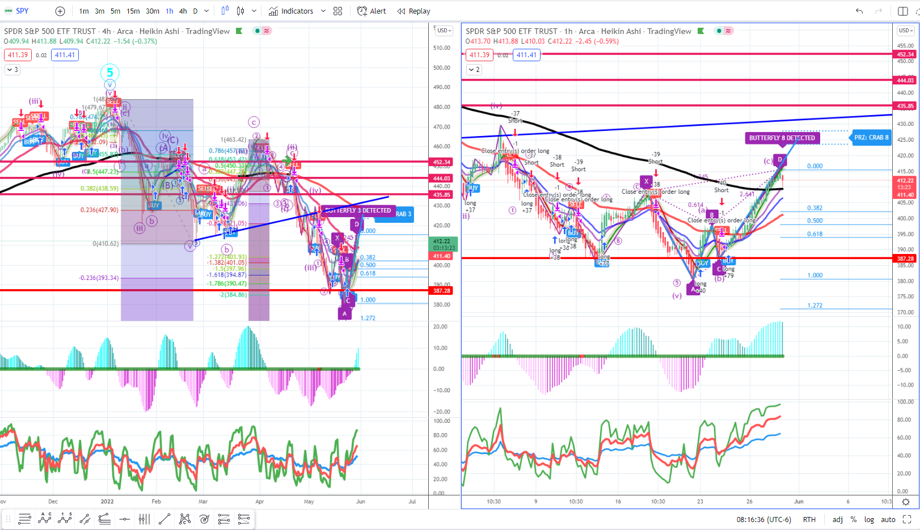Toggle green market status dot on 4h chart
The width and height of the screenshot is (920, 530).
coord(258,31)
